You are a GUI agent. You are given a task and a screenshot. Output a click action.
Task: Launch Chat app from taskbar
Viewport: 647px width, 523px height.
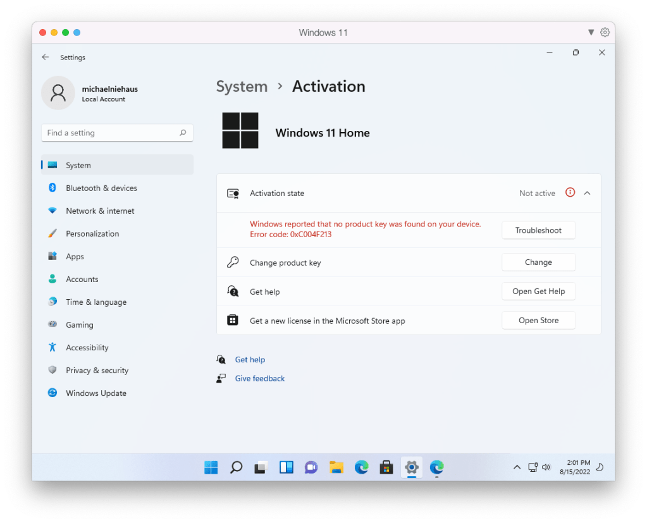pos(311,467)
